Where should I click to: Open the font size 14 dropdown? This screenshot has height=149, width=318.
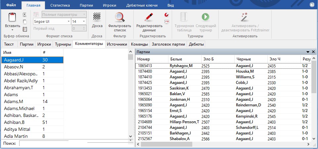(84, 21)
